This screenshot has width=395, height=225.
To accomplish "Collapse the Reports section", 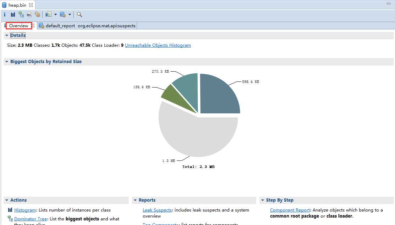I will pyautogui.click(x=135, y=200).
